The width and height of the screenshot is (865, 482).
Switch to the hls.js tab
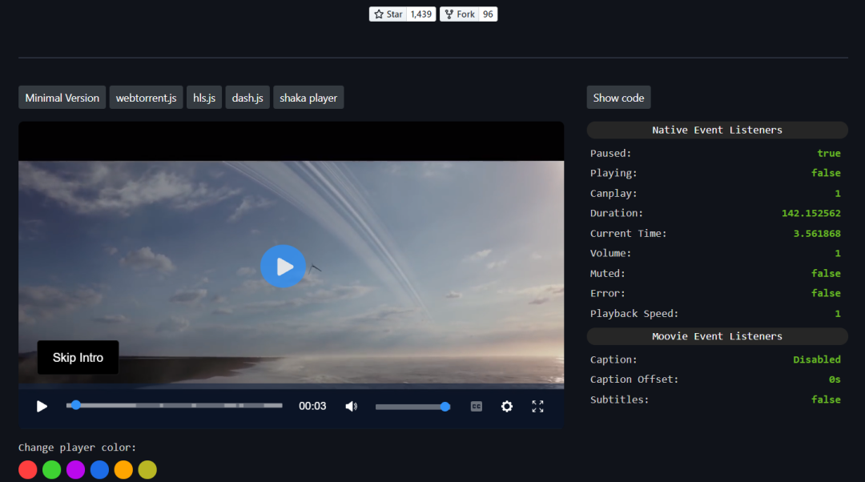204,98
